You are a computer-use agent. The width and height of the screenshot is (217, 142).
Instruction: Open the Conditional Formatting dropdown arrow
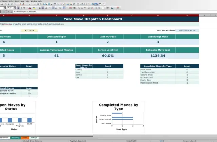coord(120,8)
